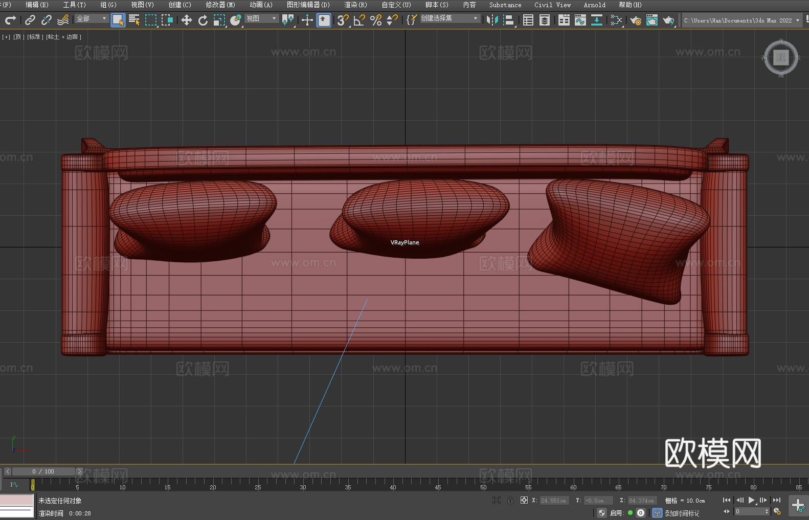The width and height of the screenshot is (809, 520).
Task: Toggle Angle Snap
Action: [359, 20]
